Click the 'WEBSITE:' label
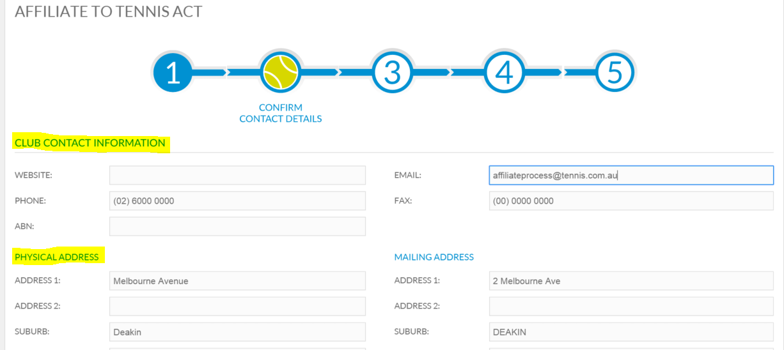 click(33, 175)
